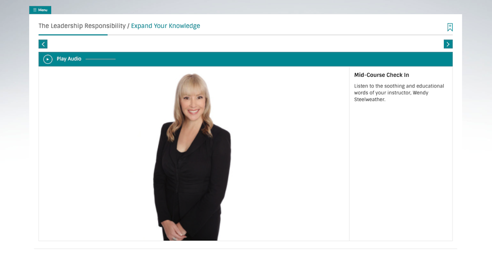492x253 pixels.
Task: Click the "Play Audio" label
Action: click(x=69, y=59)
